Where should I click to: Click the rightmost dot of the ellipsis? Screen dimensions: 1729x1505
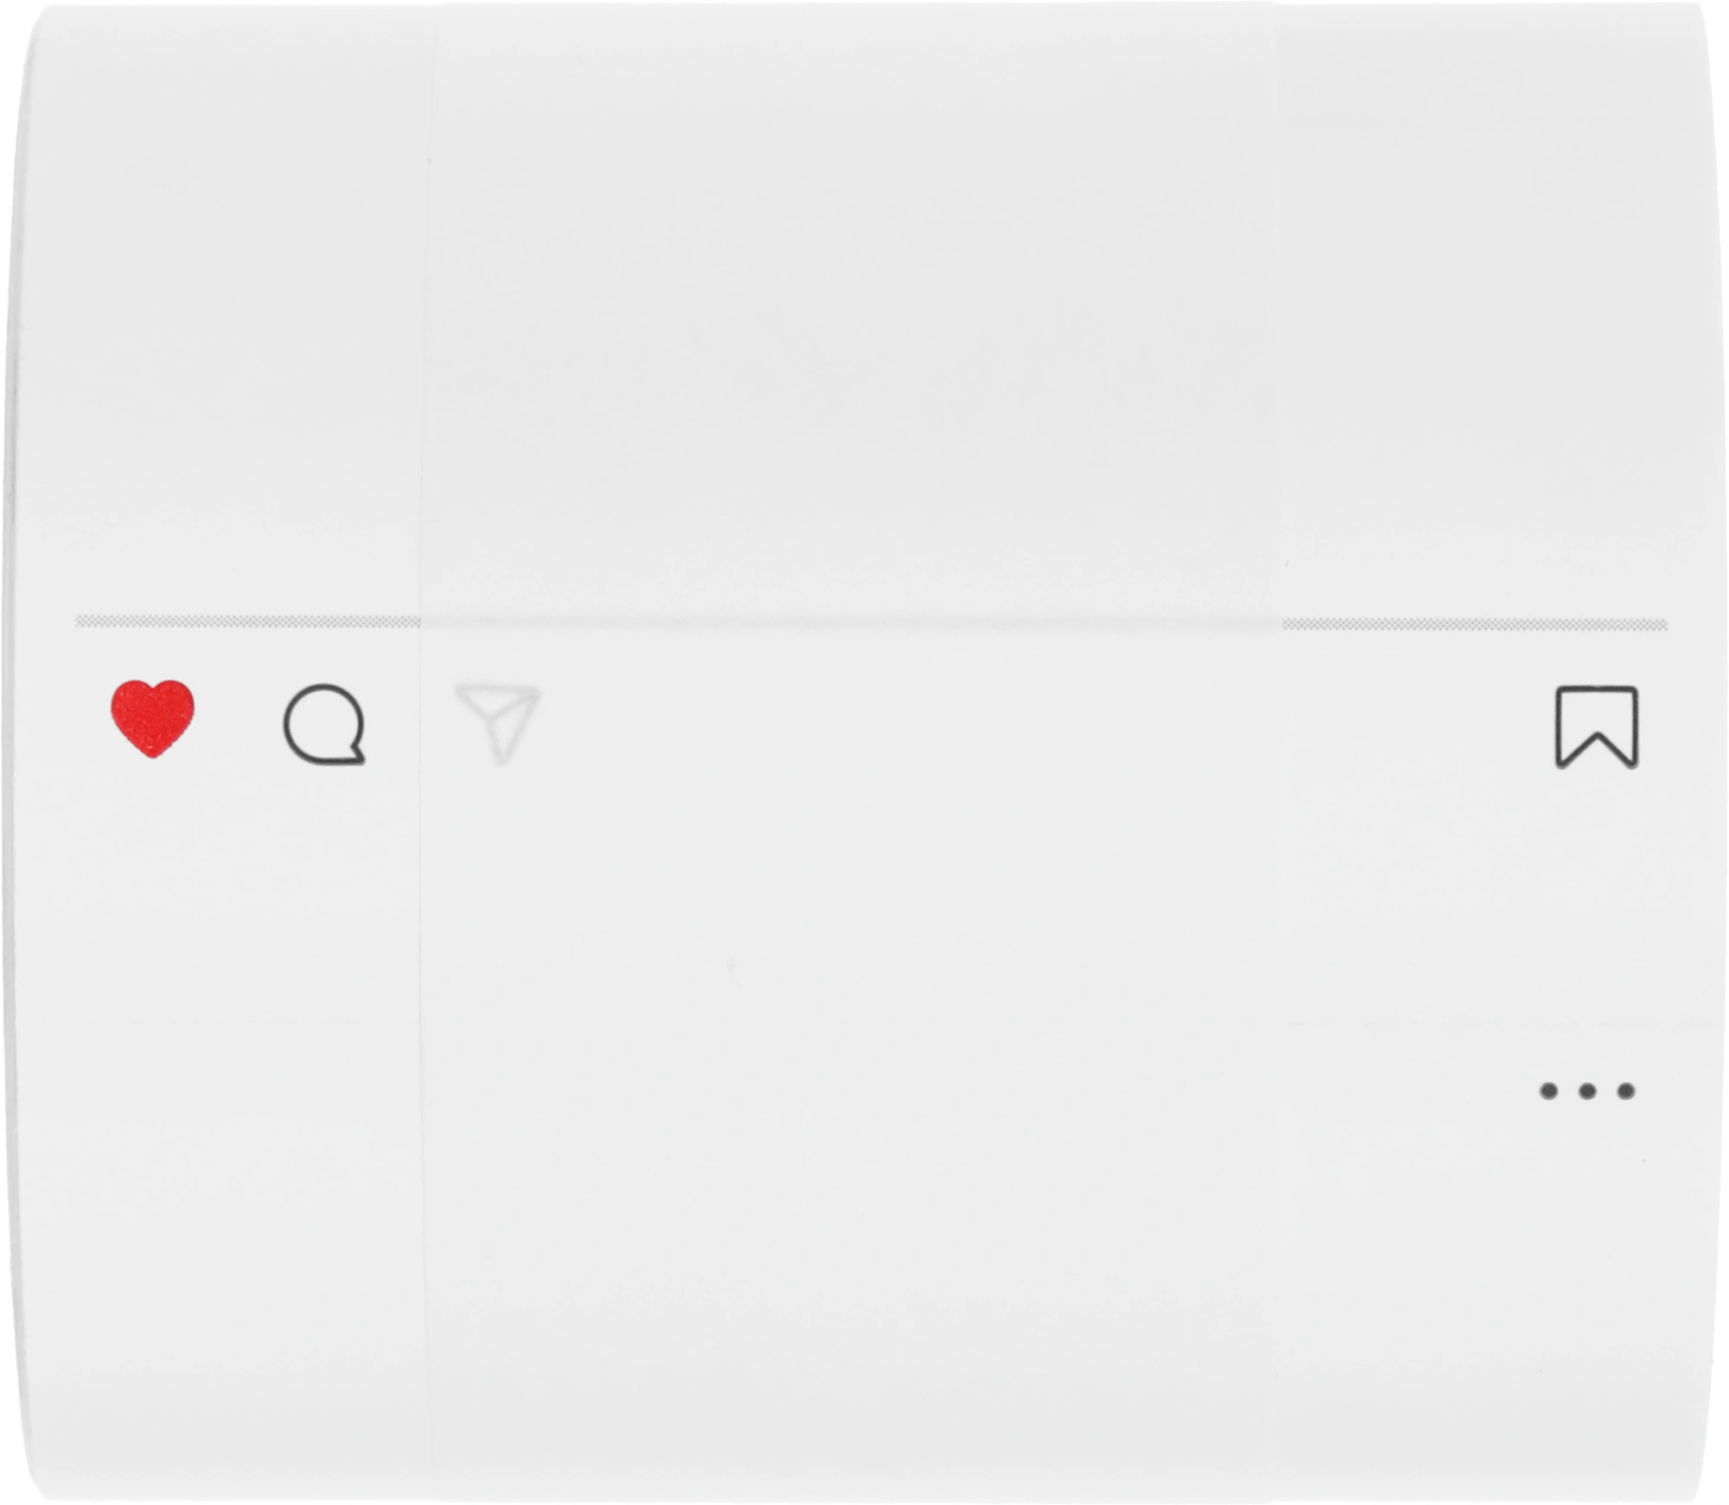click(1625, 1091)
